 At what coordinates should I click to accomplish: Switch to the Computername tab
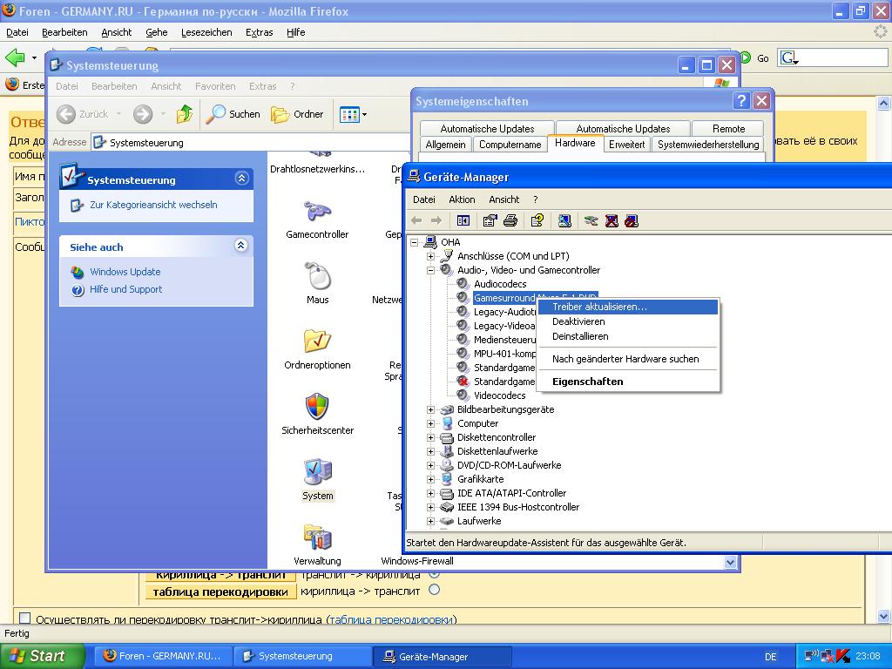click(x=510, y=145)
